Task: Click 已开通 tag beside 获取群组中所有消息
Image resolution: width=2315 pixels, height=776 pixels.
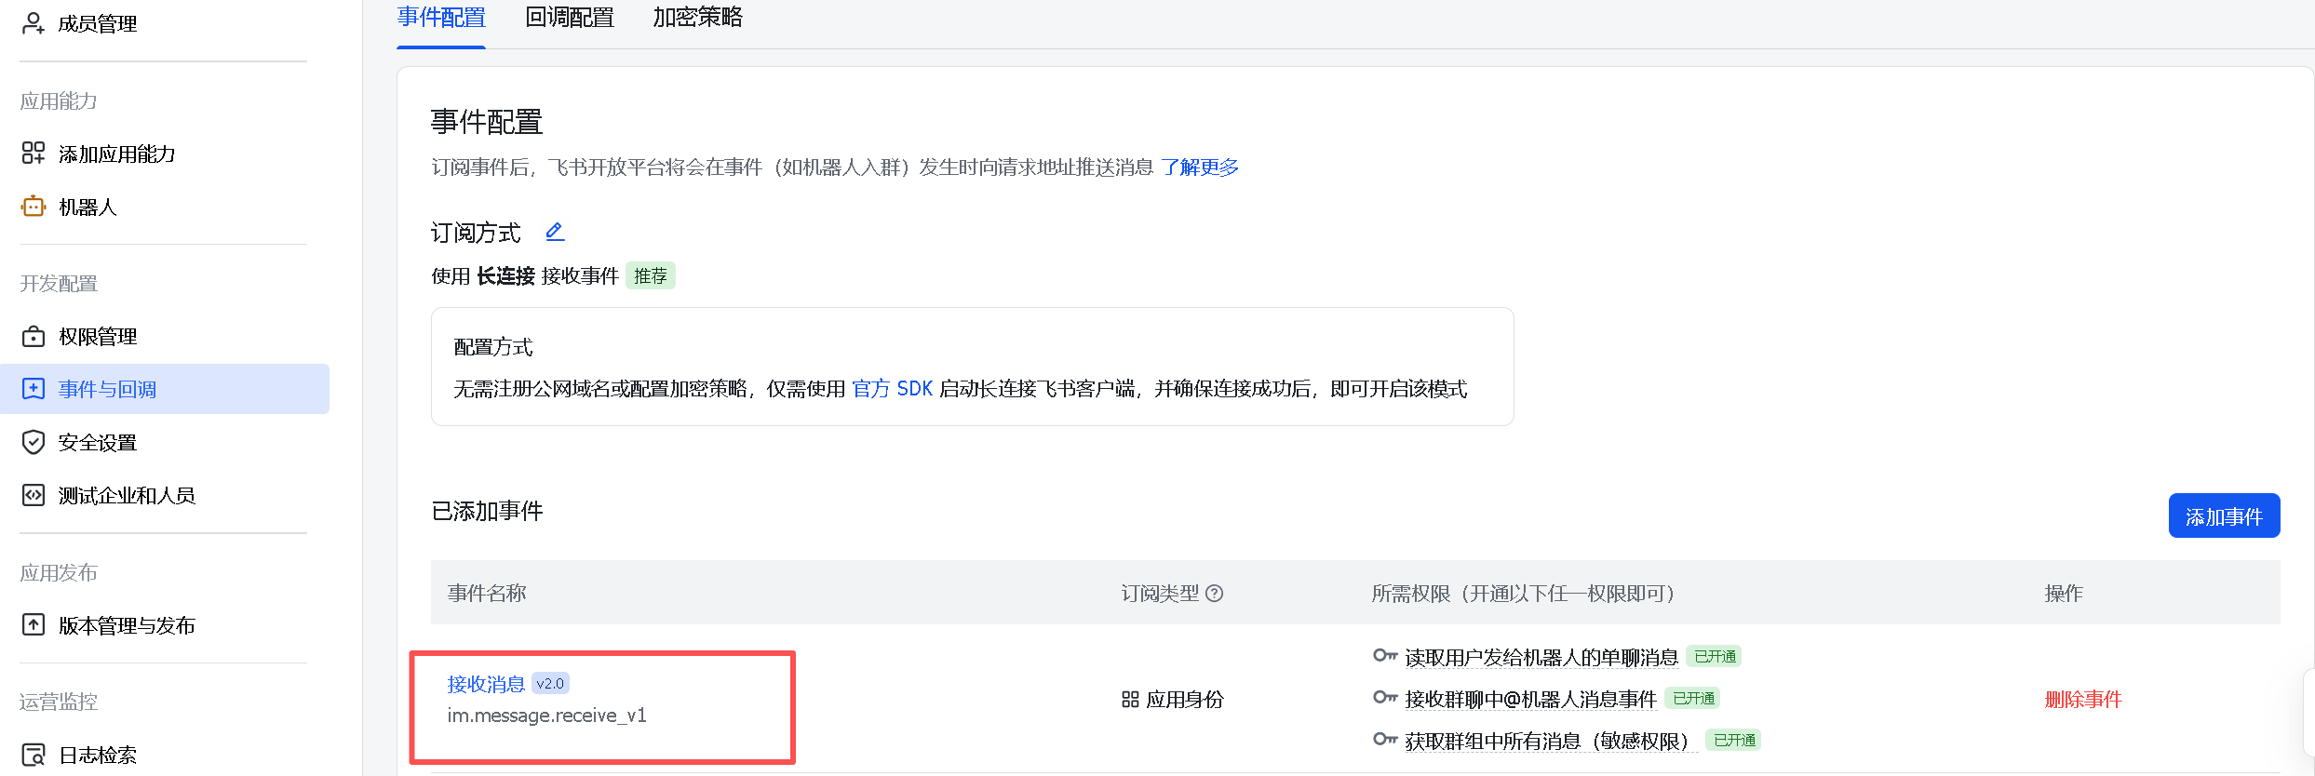Action: [x=1734, y=741]
